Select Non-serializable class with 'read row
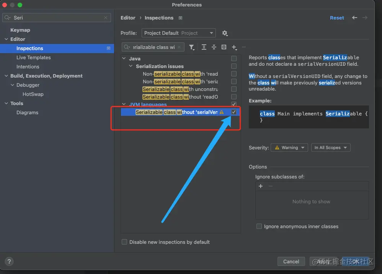Screen dimensions: 382x274 [180, 74]
